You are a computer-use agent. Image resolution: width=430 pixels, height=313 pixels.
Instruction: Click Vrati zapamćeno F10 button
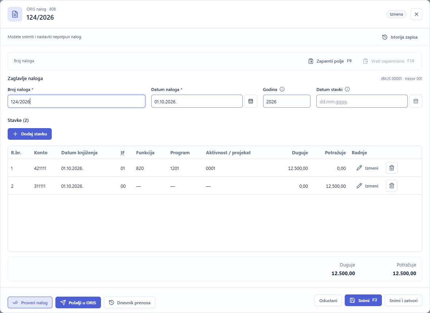[388, 61]
